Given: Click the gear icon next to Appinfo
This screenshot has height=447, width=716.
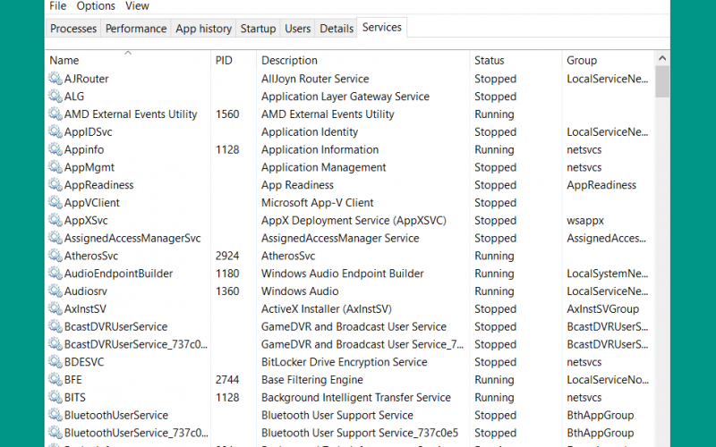Looking at the screenshot, I should point(55,149).
